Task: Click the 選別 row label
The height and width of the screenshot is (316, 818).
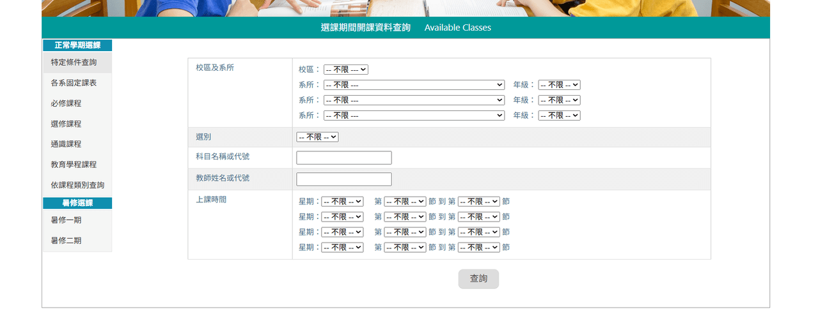Action: click(203, 137)
